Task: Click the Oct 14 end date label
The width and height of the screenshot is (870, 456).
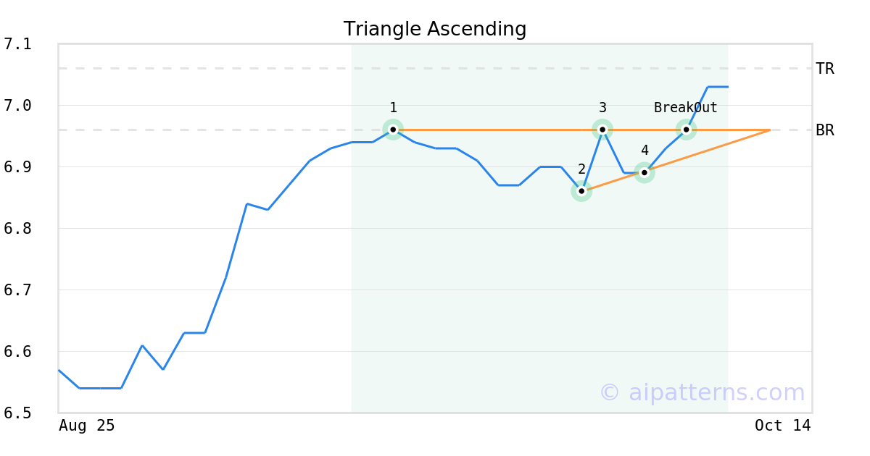Action: pyautogui.click(x=783, y=426)
